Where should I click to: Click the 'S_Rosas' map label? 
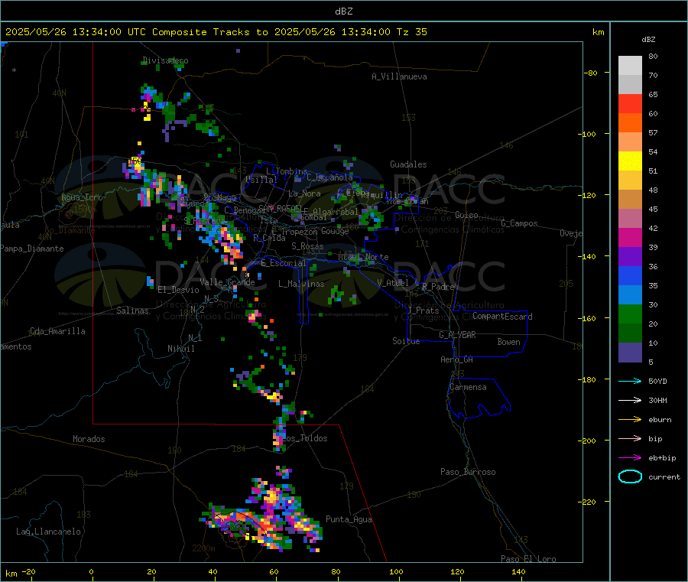tap(307, 246)
